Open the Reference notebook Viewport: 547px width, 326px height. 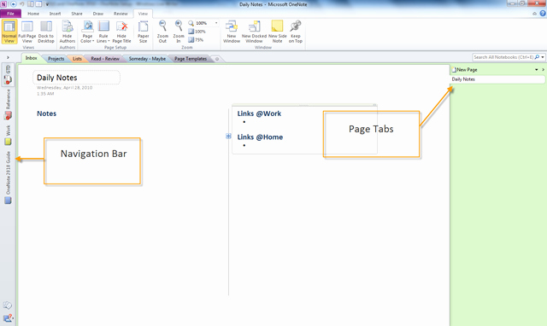(8, 104)
